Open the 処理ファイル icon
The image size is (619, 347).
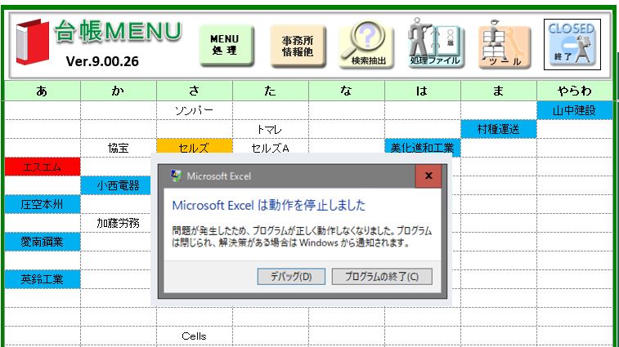pyautogui.click(x=435, y=43)
